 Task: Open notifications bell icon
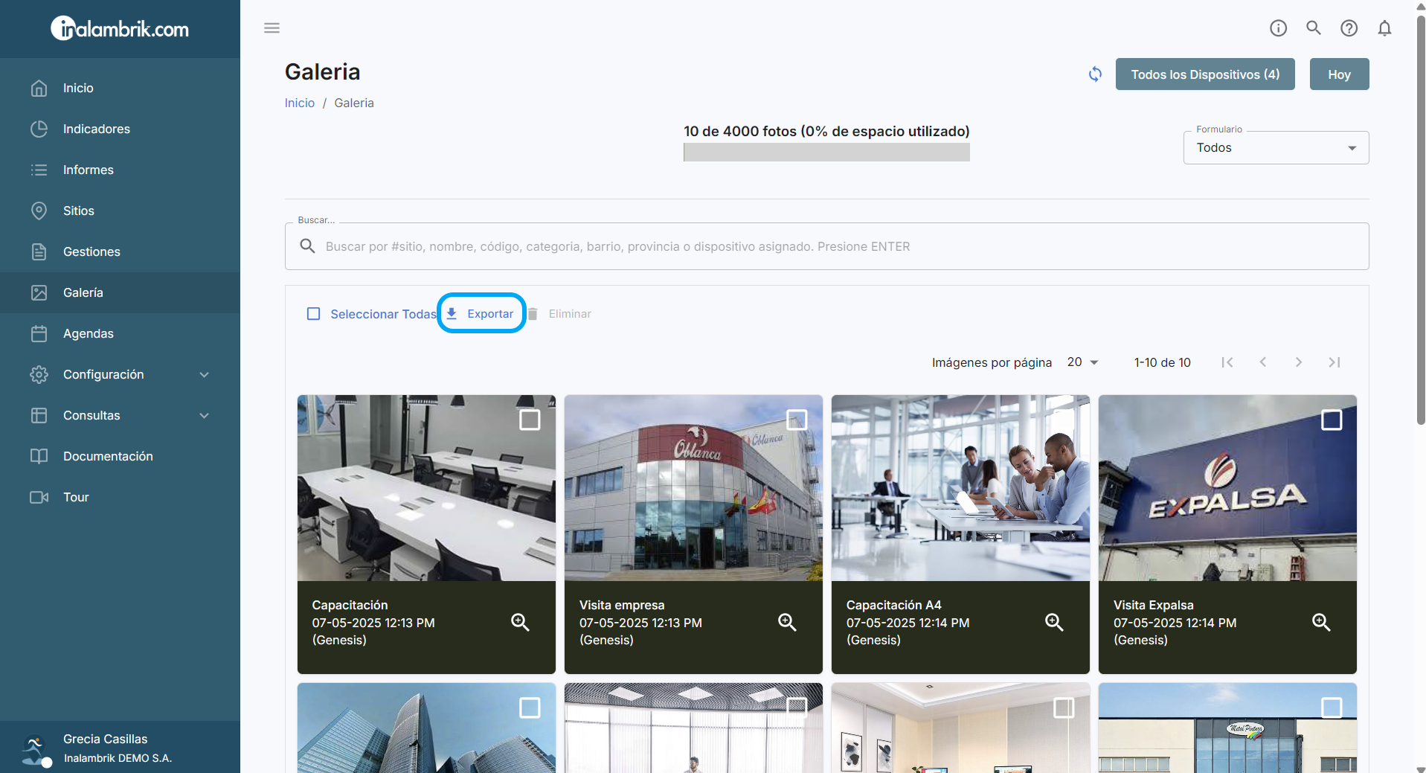pos(1384,28)
